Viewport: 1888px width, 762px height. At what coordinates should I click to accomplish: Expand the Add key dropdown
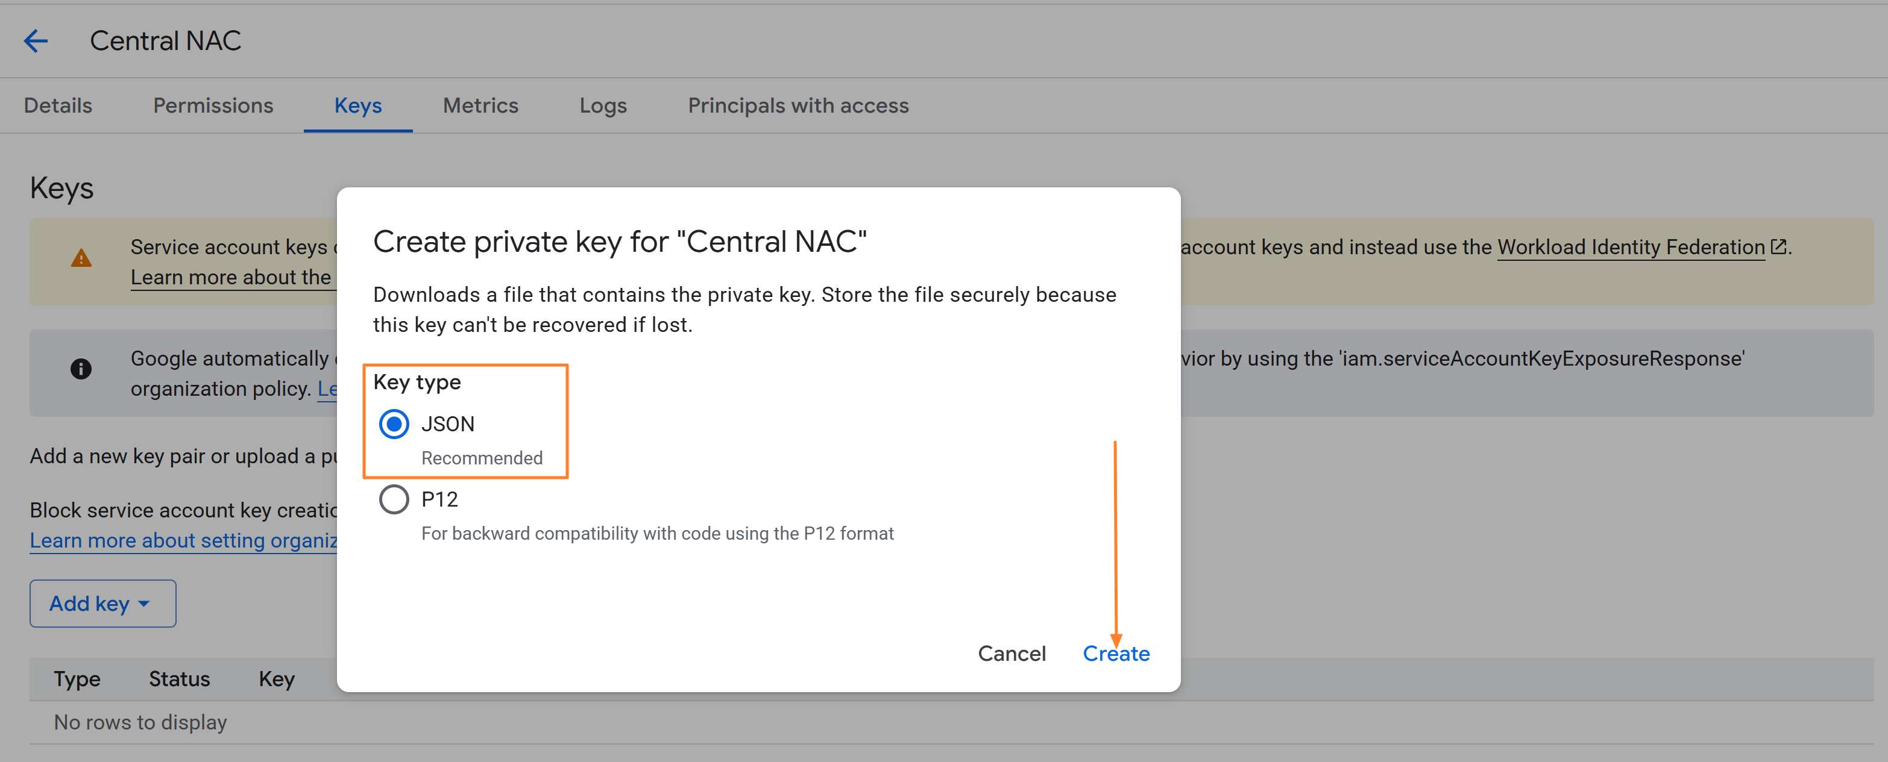102,604
